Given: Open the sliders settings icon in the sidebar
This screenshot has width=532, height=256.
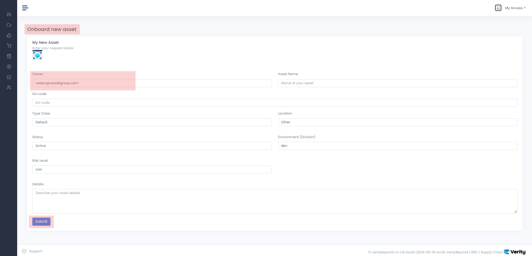Looking at the screenshot, I should tap(9, 14).
